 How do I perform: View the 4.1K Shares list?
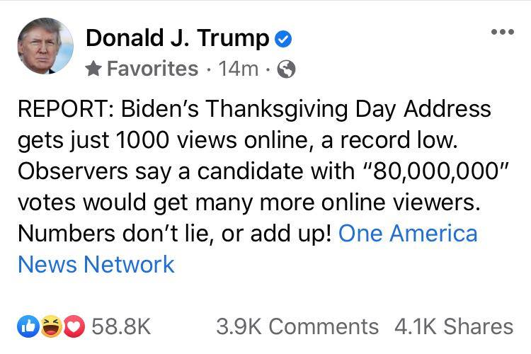click(454, 326)
